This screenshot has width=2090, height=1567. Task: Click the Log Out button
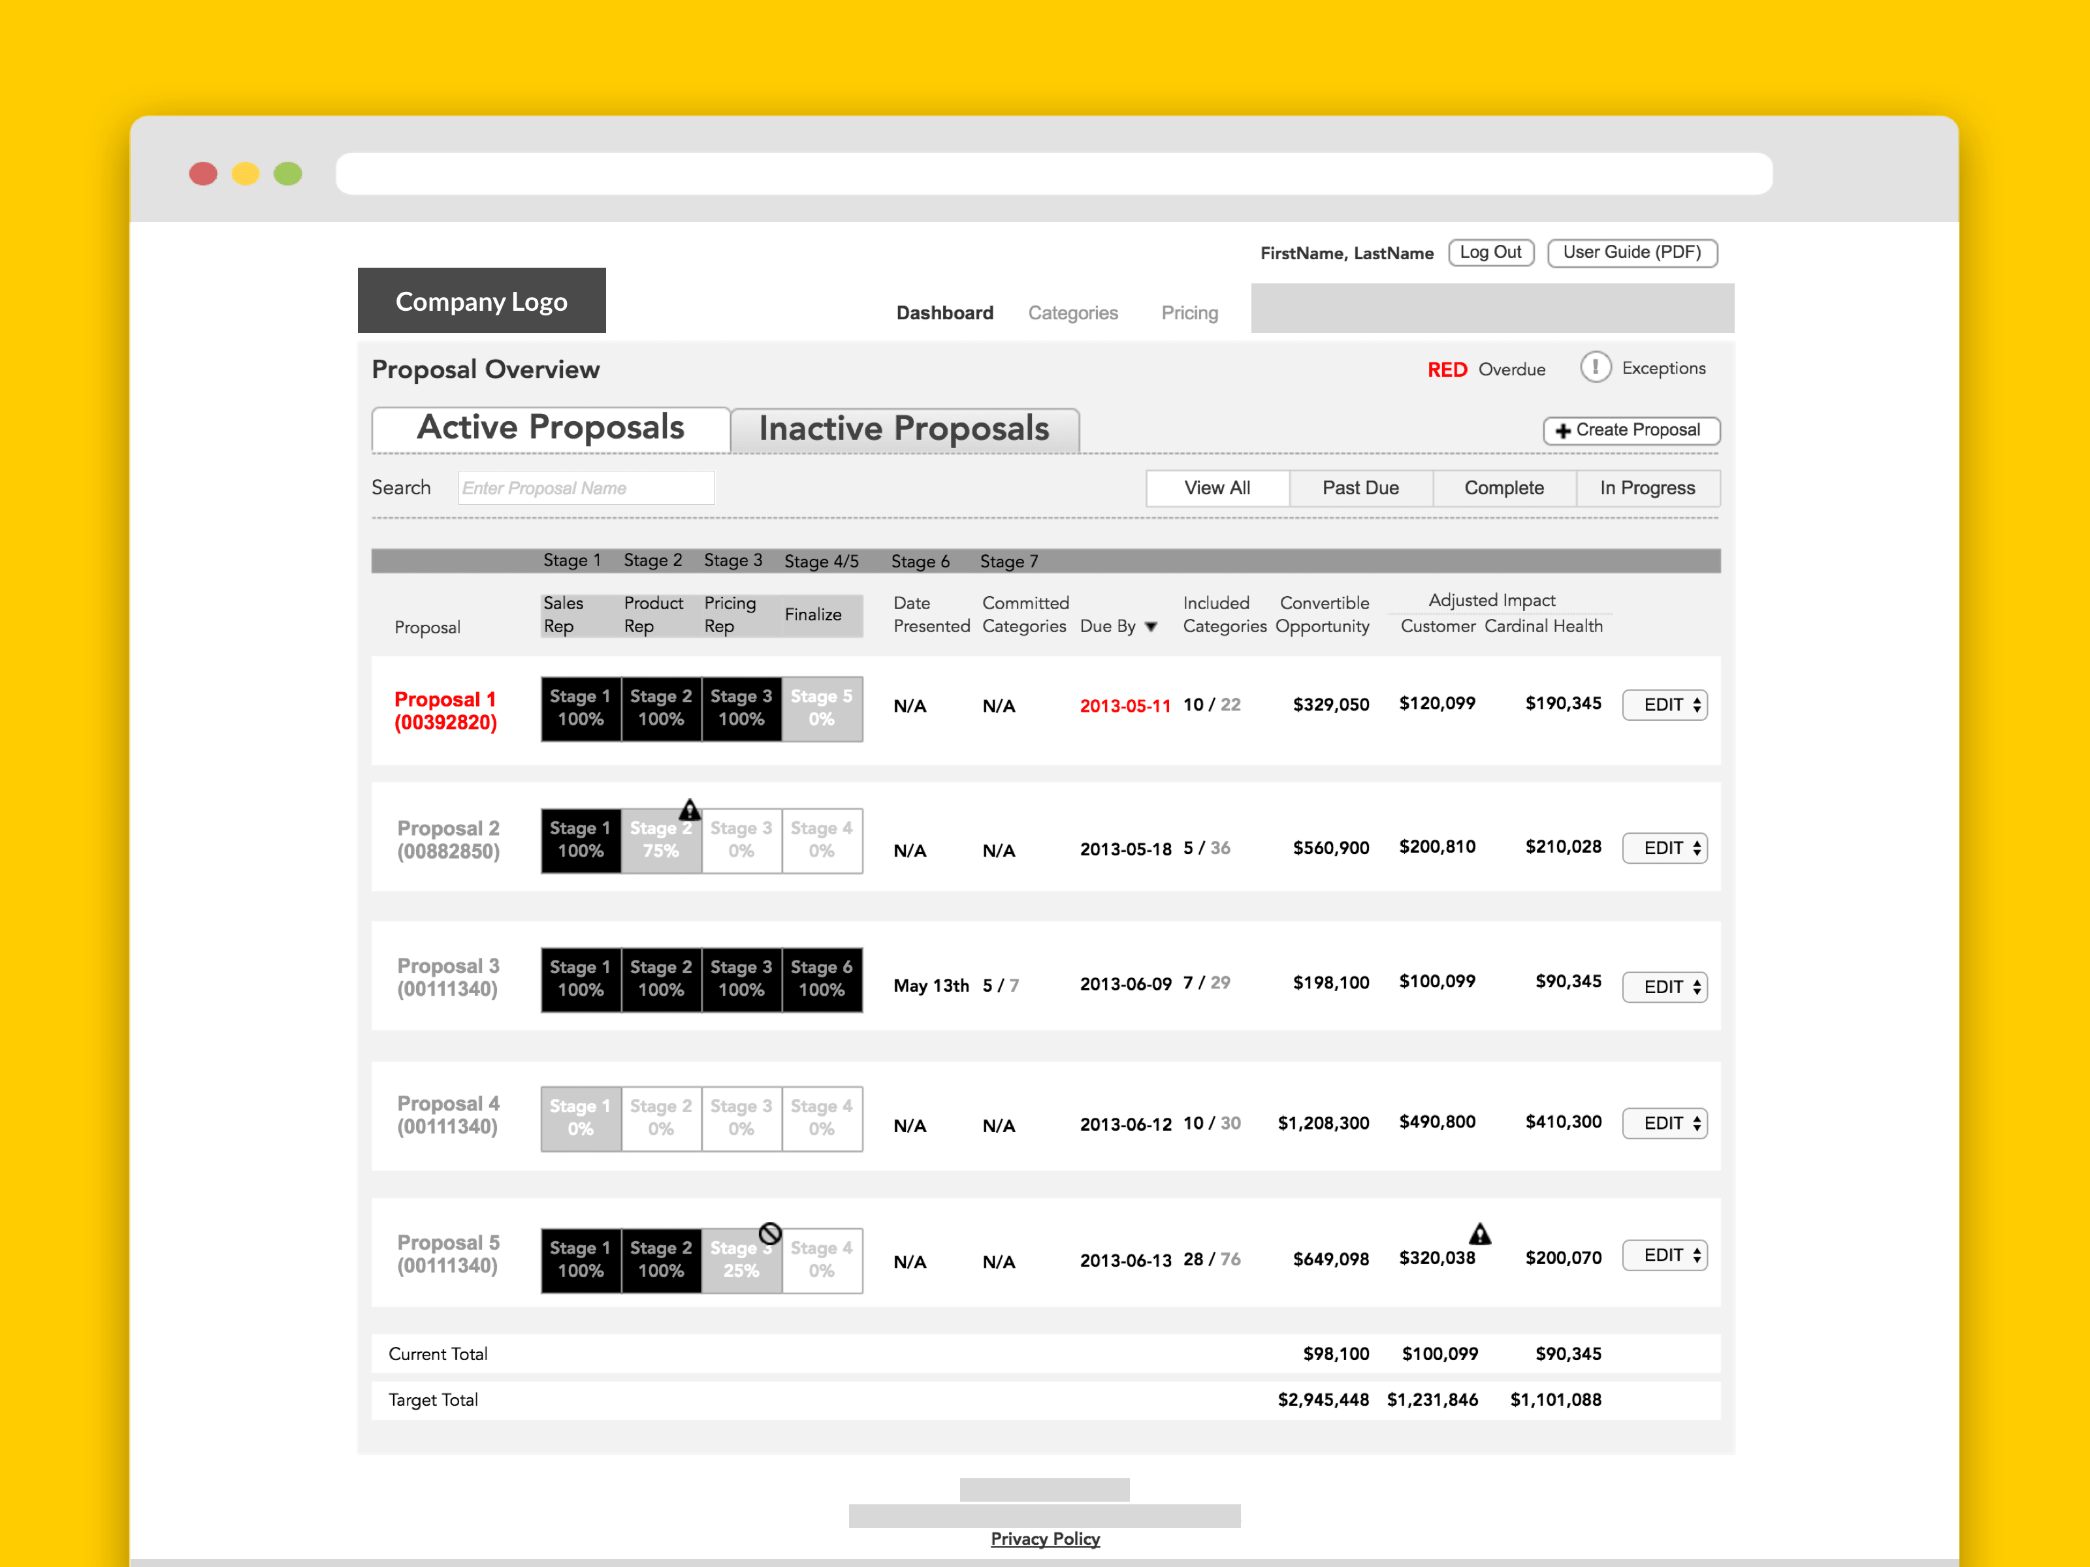coord(1490,252)
